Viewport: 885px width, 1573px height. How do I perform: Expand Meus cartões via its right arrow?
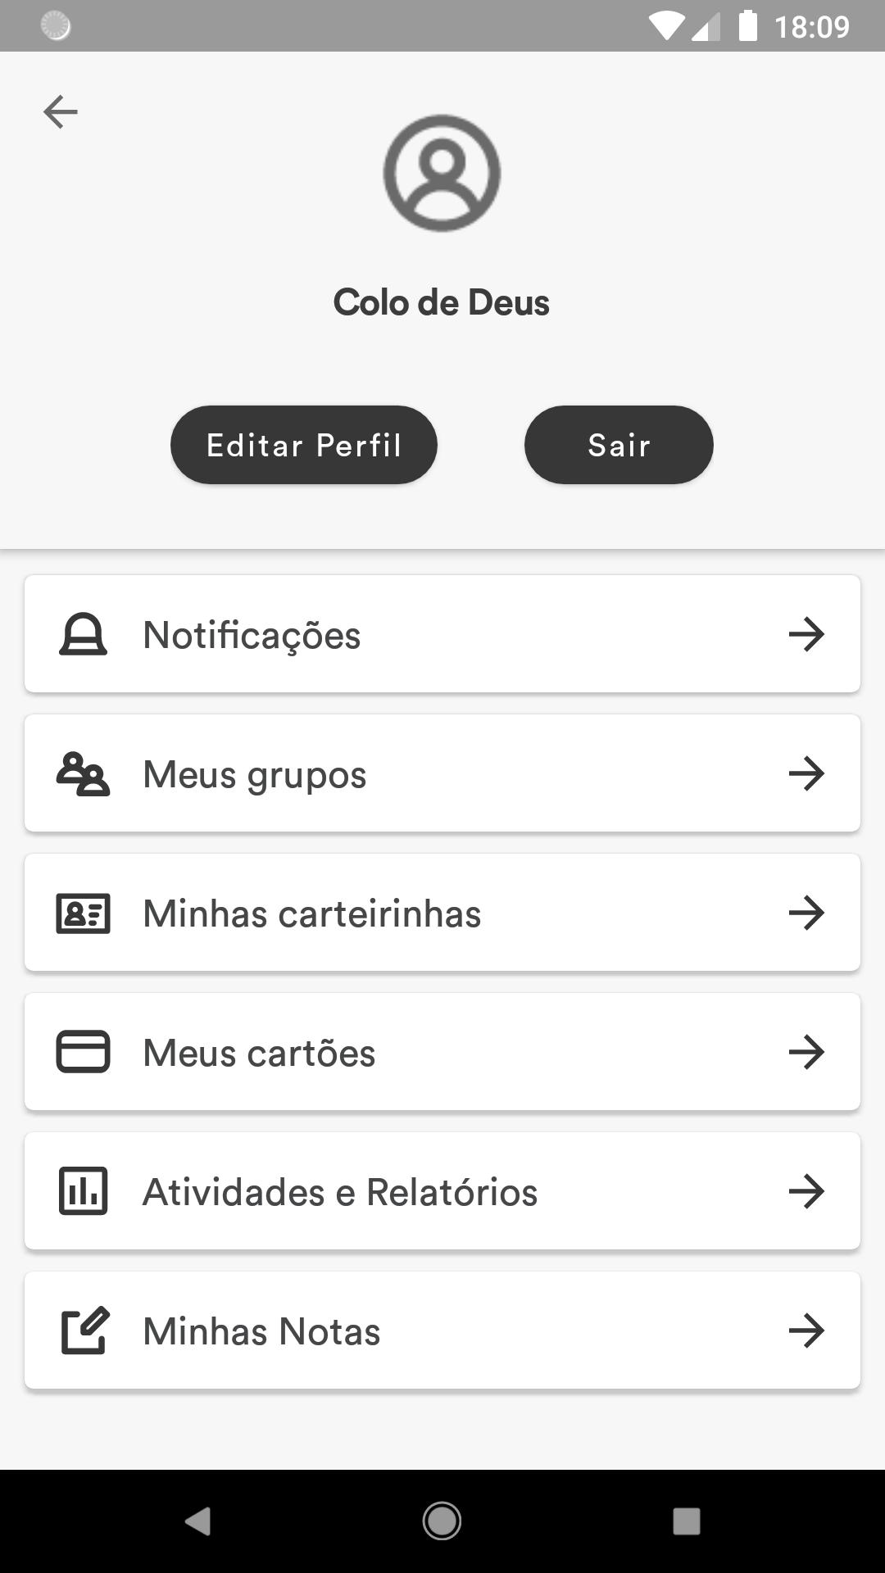point(806,1052)
